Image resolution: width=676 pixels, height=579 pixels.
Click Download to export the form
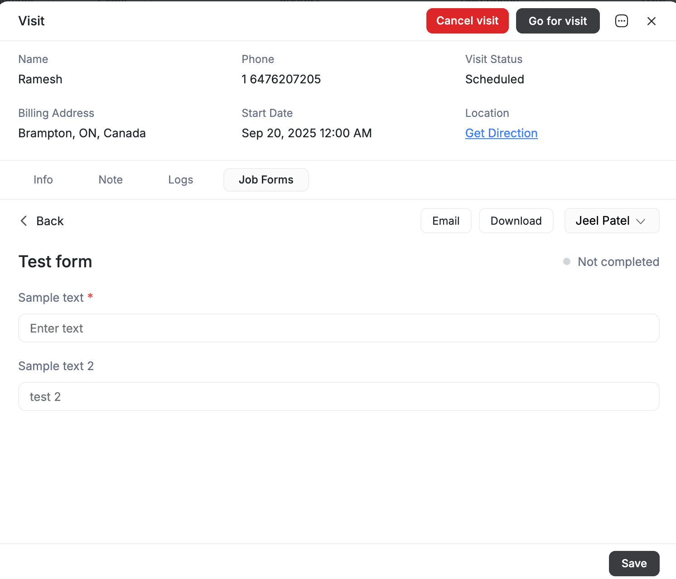(x=516, y=221)
